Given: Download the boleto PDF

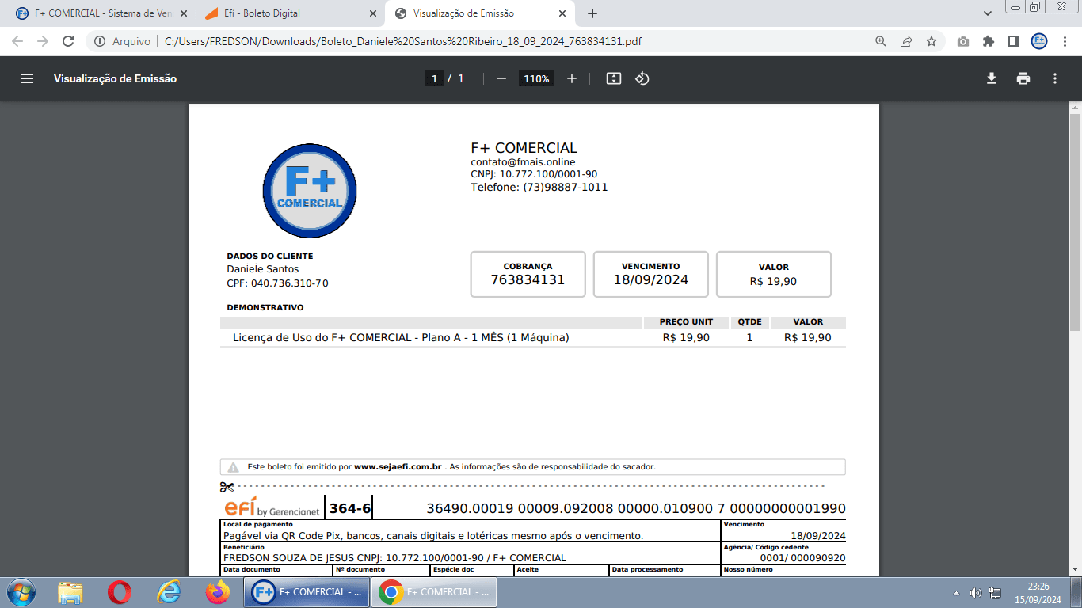Looking at the screenshot, I should pos(991,78).
